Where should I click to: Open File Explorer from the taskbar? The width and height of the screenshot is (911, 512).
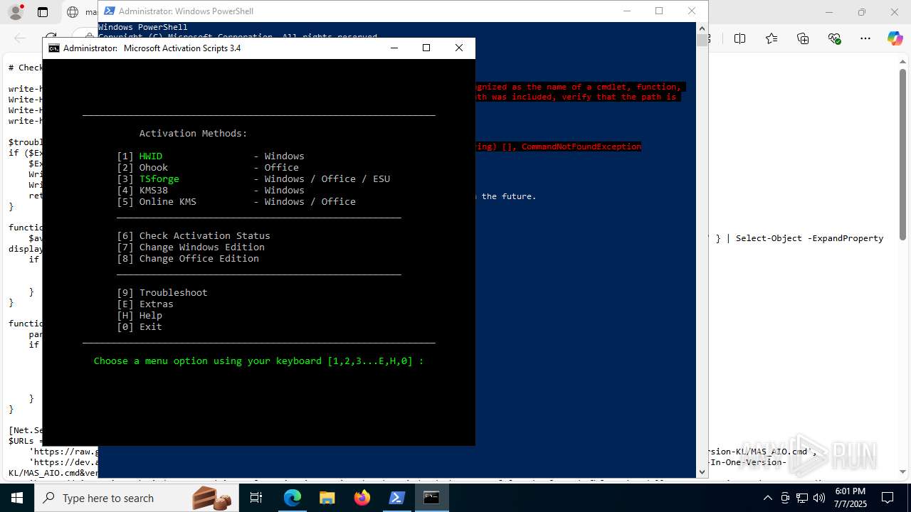pyautogui.click(x=327, y=498)
